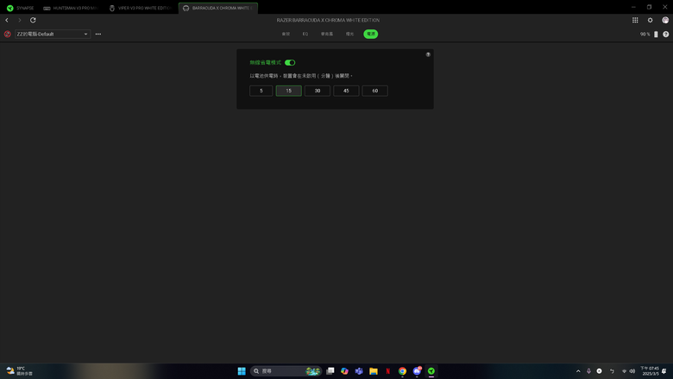
Task: Set auto power-off to 15 minutes
Action: 288,91
